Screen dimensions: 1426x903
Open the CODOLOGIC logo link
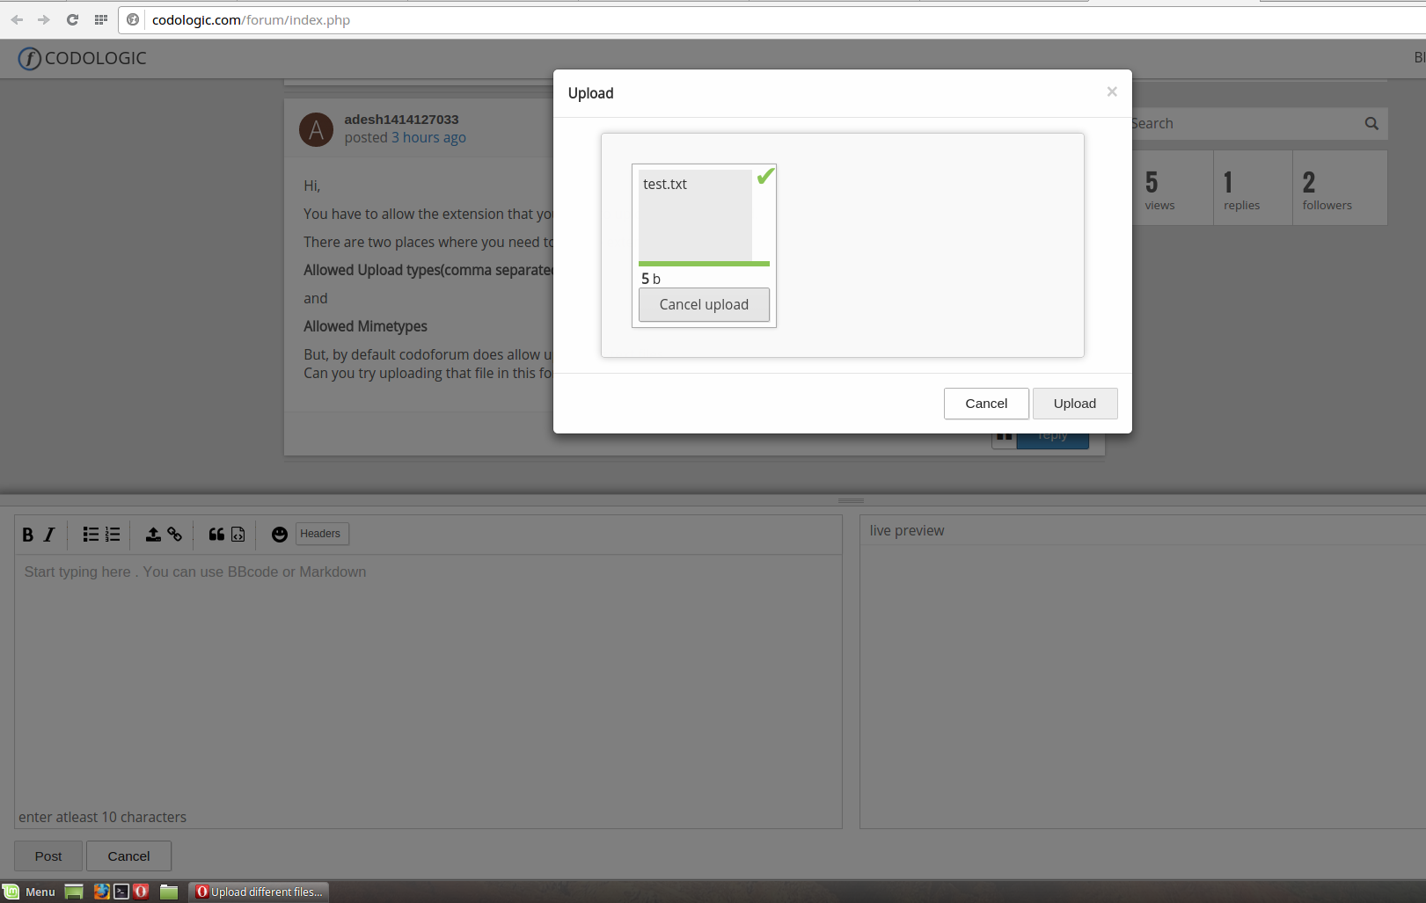tap(83, 58)
